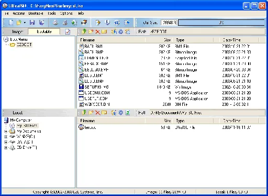Expand the C: drive tree node
Viewport: 268px width, 196px height.
(6, 137)
